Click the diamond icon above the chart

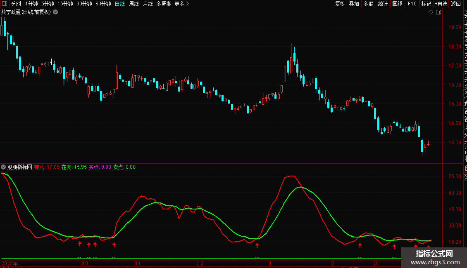pos(431,12)
